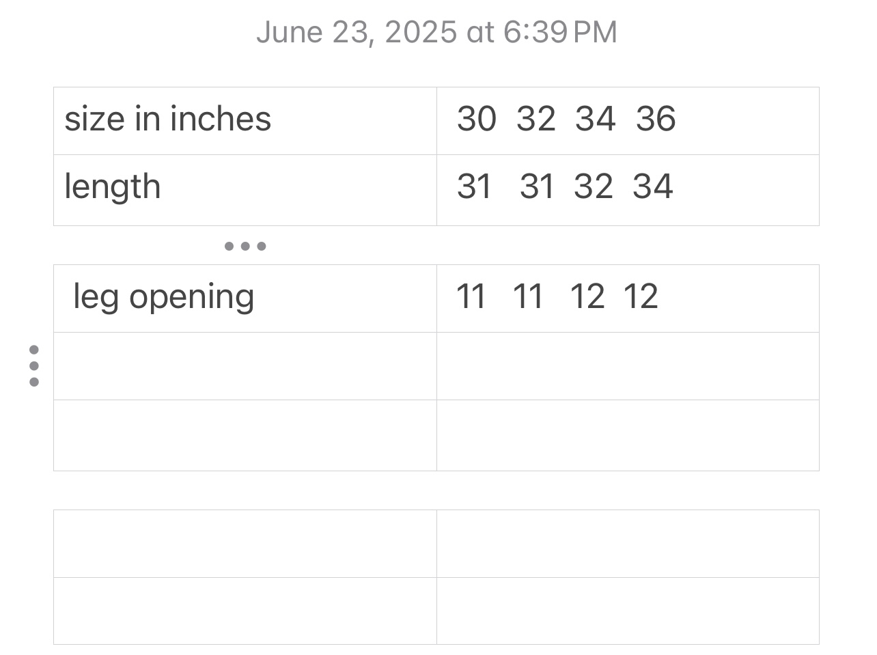Select bottom-right empty cell of the leg opening table

tap(628, 435)
